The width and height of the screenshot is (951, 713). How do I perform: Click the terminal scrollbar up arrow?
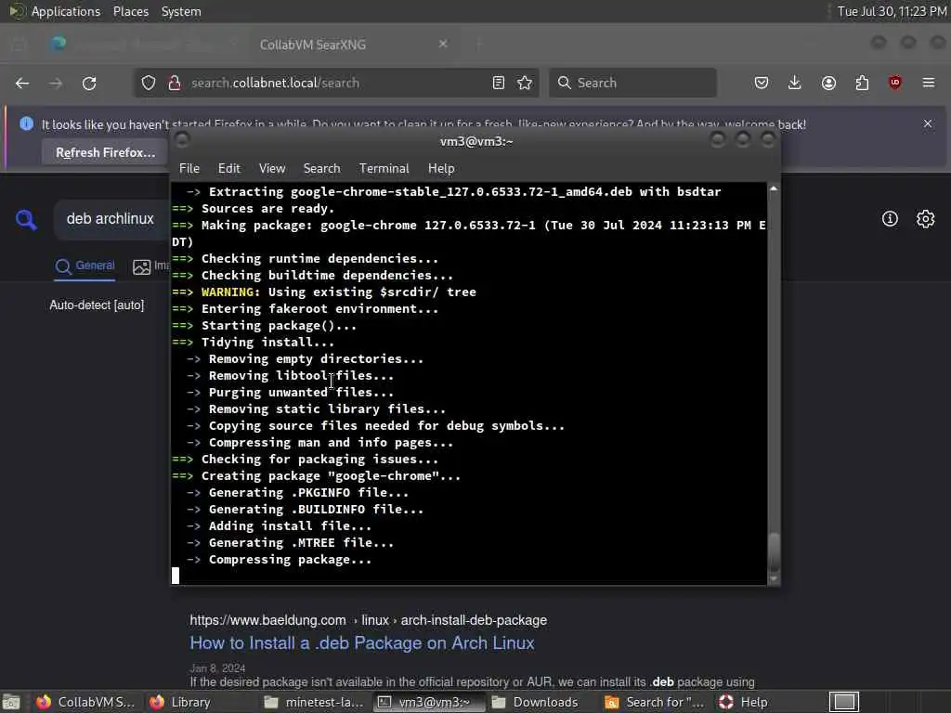[774, 189]
